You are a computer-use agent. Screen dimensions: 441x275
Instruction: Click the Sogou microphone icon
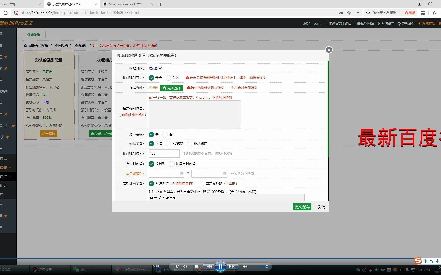click(x=438, y=261)
